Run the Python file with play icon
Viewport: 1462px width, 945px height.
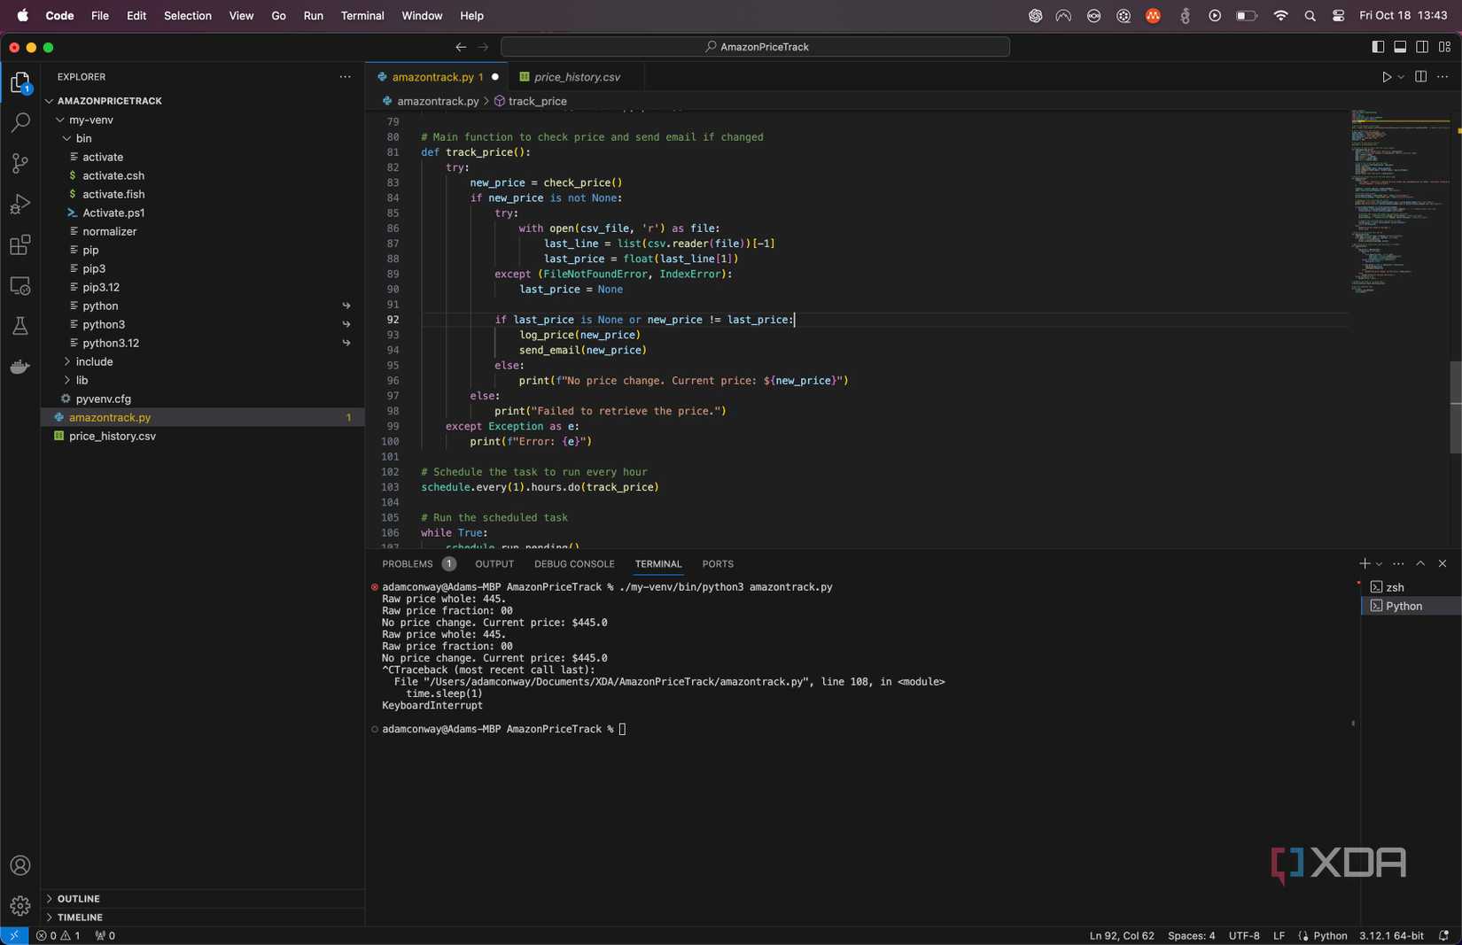point(1387,77)
